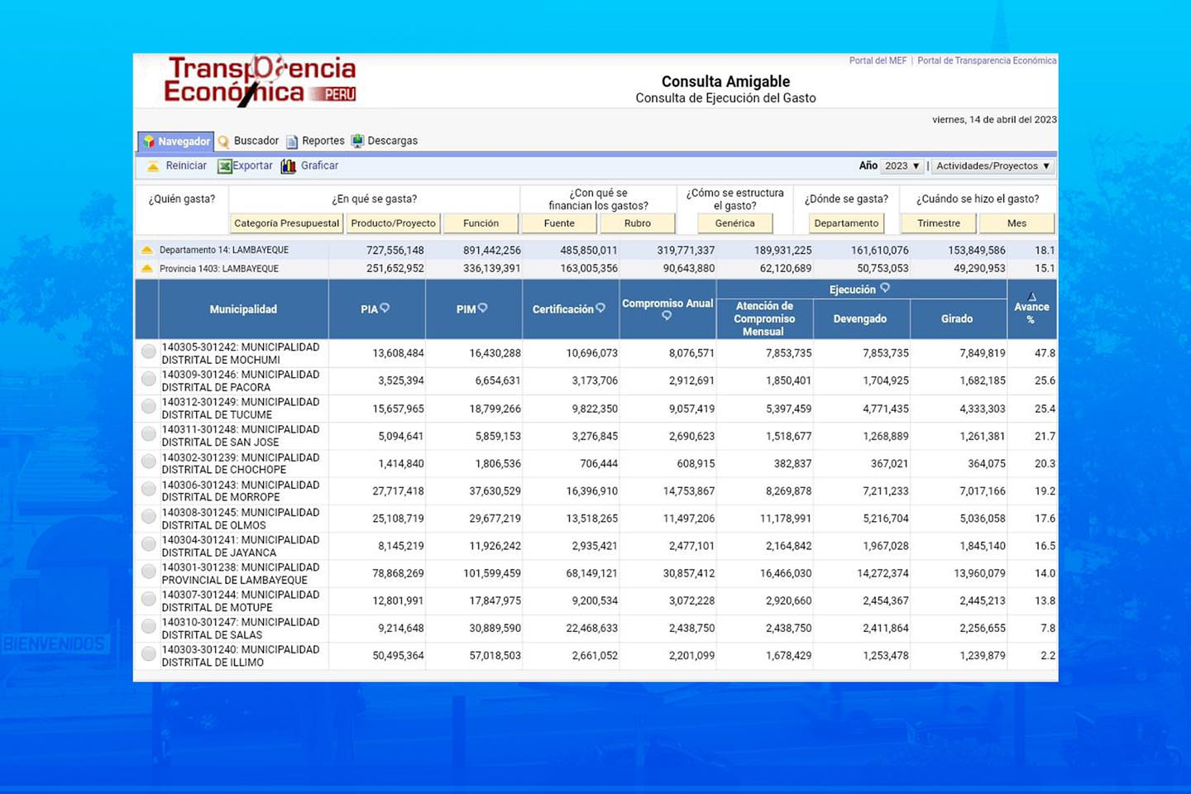The image size is (1191, 794).
Task: Click the Mes button
Action: point(1016,223)
